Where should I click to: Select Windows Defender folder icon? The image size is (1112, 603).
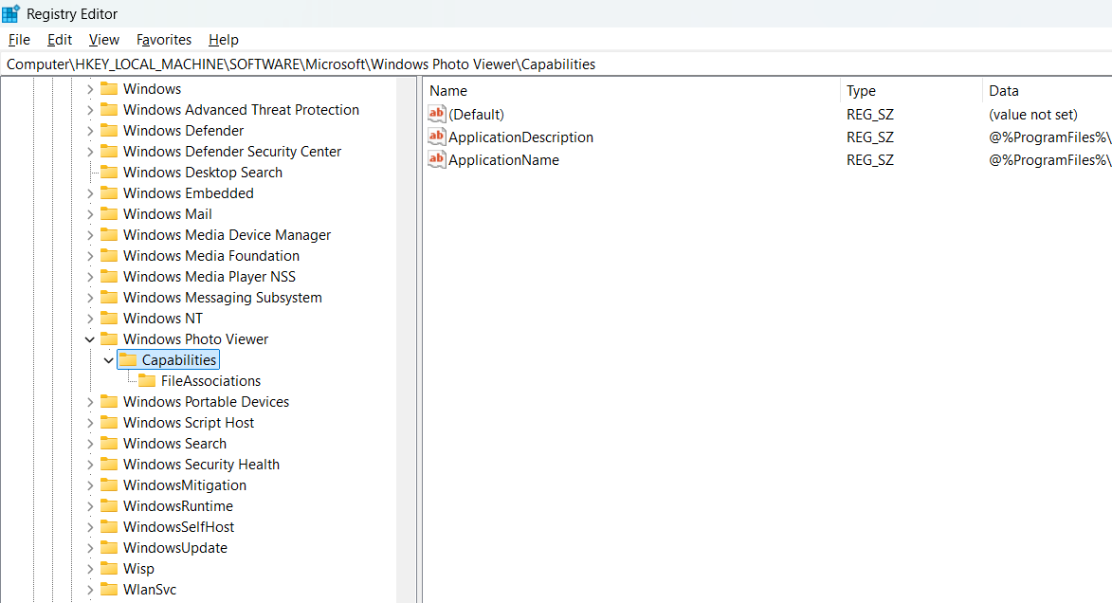point(109,131)
